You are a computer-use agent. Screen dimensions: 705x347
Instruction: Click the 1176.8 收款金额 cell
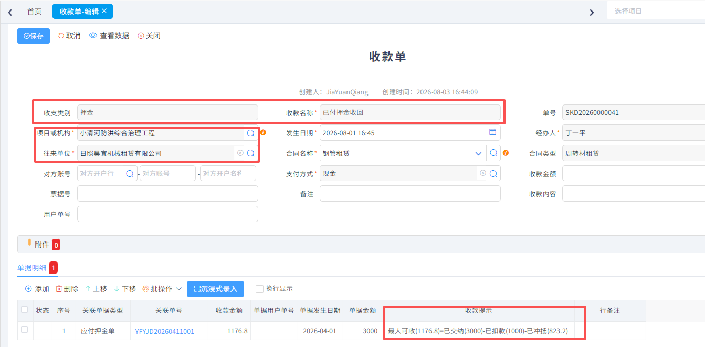pyautogui.click(x=229, y=331)
